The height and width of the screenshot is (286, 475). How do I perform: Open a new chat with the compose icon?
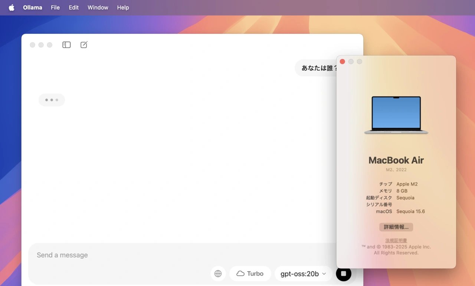point(83,44)
